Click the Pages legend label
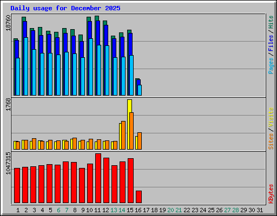 pos(271,66)
